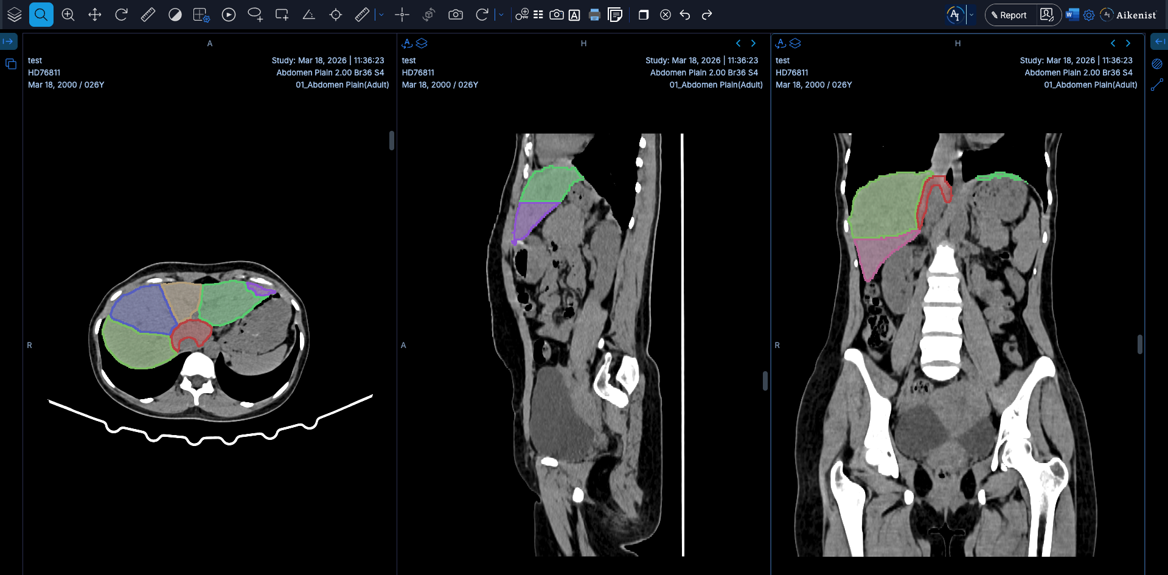This screenshot has width=1168, height=575.
Task: Open the dropdown next to the second ruler
Action: pos(381,15)
